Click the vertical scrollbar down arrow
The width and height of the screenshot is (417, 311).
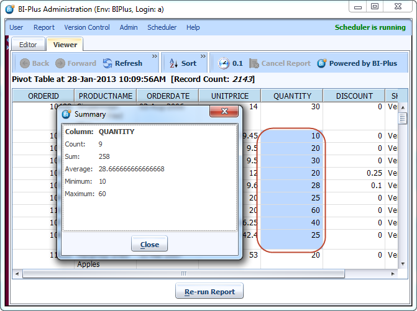pos(403,264)
